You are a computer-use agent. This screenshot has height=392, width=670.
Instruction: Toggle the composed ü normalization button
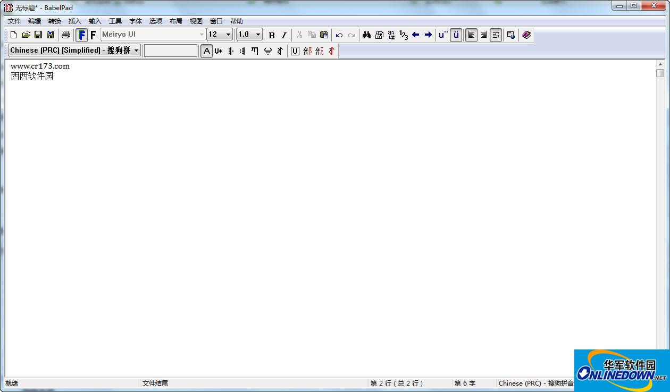tap(456, 35)
